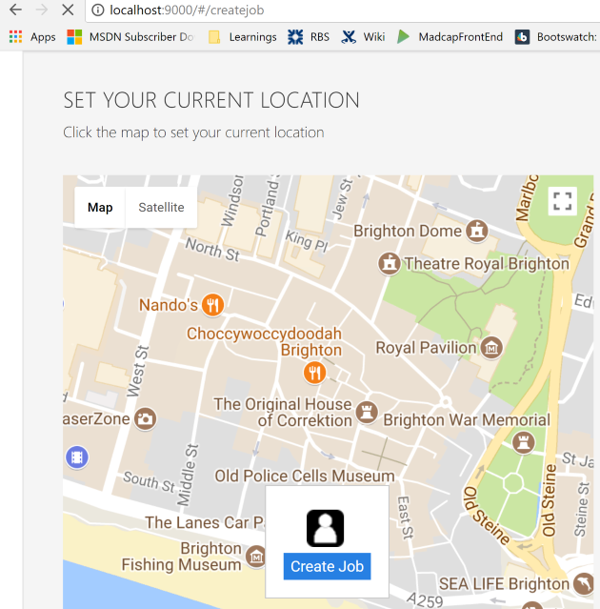Select the Royal Pavilion museum marker
The width and height of the screenshot is (600, 609).
click(x=491, y=348)
